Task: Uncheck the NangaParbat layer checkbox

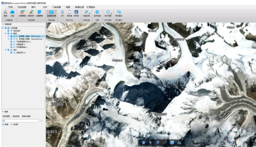Action: click(11, 39)
